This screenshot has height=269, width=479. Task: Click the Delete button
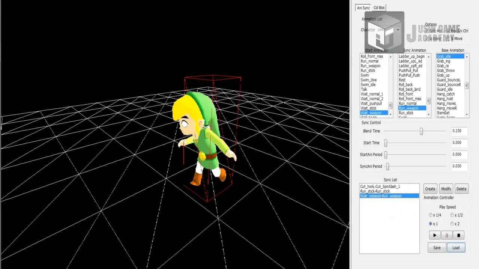pyautogui.click(x=461, y=189)
